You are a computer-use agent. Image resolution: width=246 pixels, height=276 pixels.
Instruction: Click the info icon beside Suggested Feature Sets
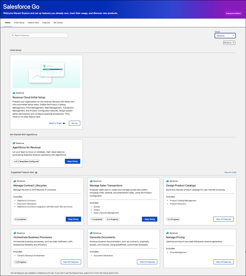coord(36,173)
